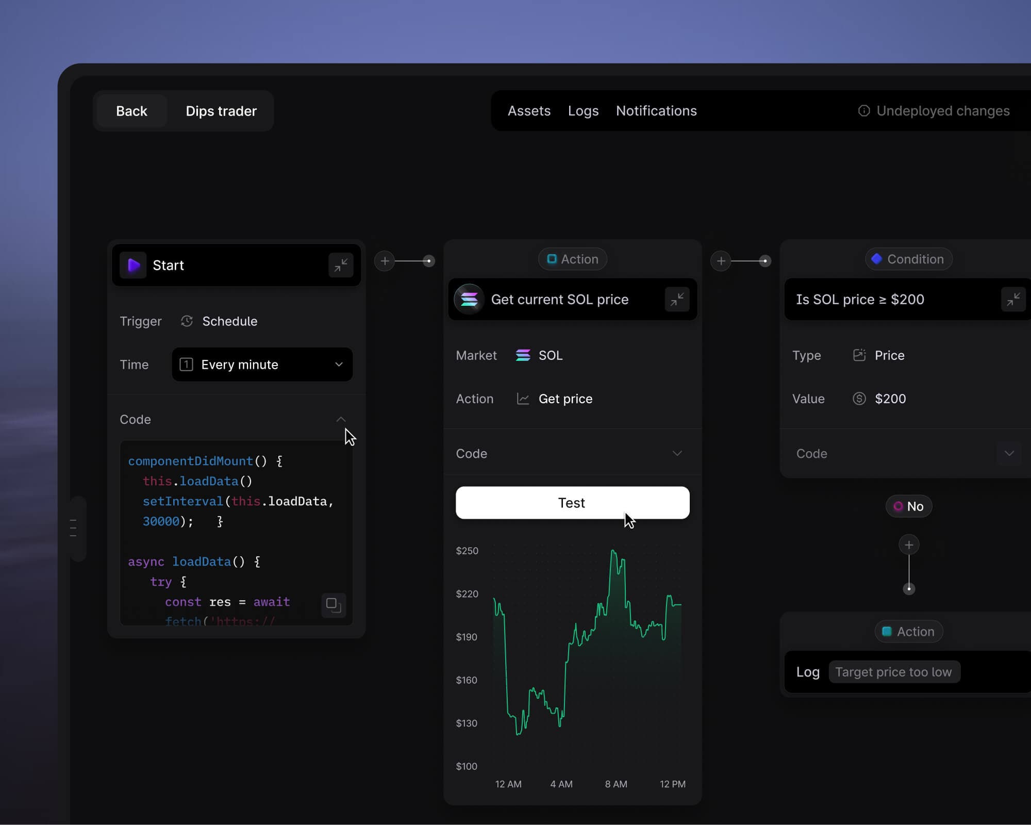Screen dimensions: 1031x825
Task: Click the 12 PM chart axis label
Action: pyautogui.click(x=673, y=784)
